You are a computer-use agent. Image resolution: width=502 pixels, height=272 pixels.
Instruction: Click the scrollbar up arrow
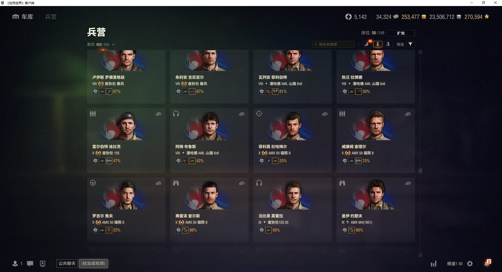click(x=420, y=52)
